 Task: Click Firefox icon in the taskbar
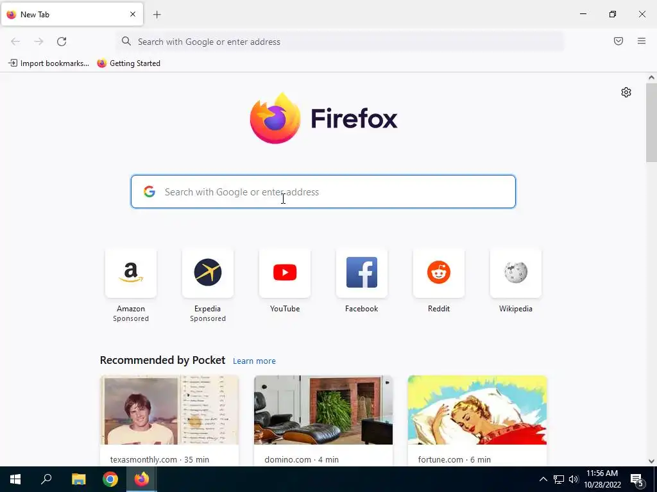(142, 479)
